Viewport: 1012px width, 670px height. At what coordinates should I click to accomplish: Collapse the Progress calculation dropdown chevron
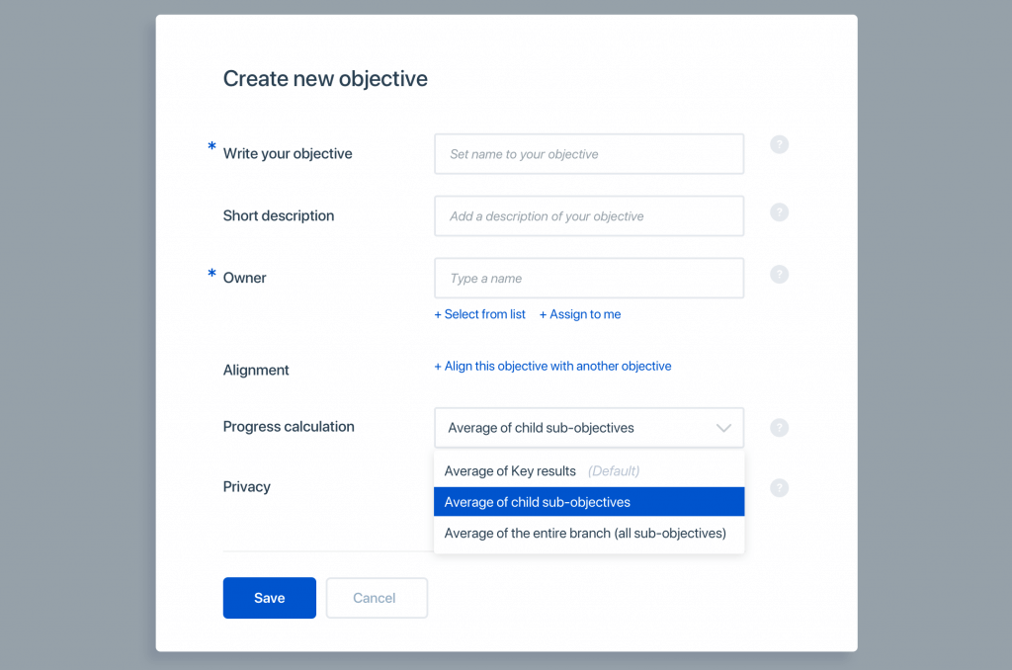coord(723,428)
